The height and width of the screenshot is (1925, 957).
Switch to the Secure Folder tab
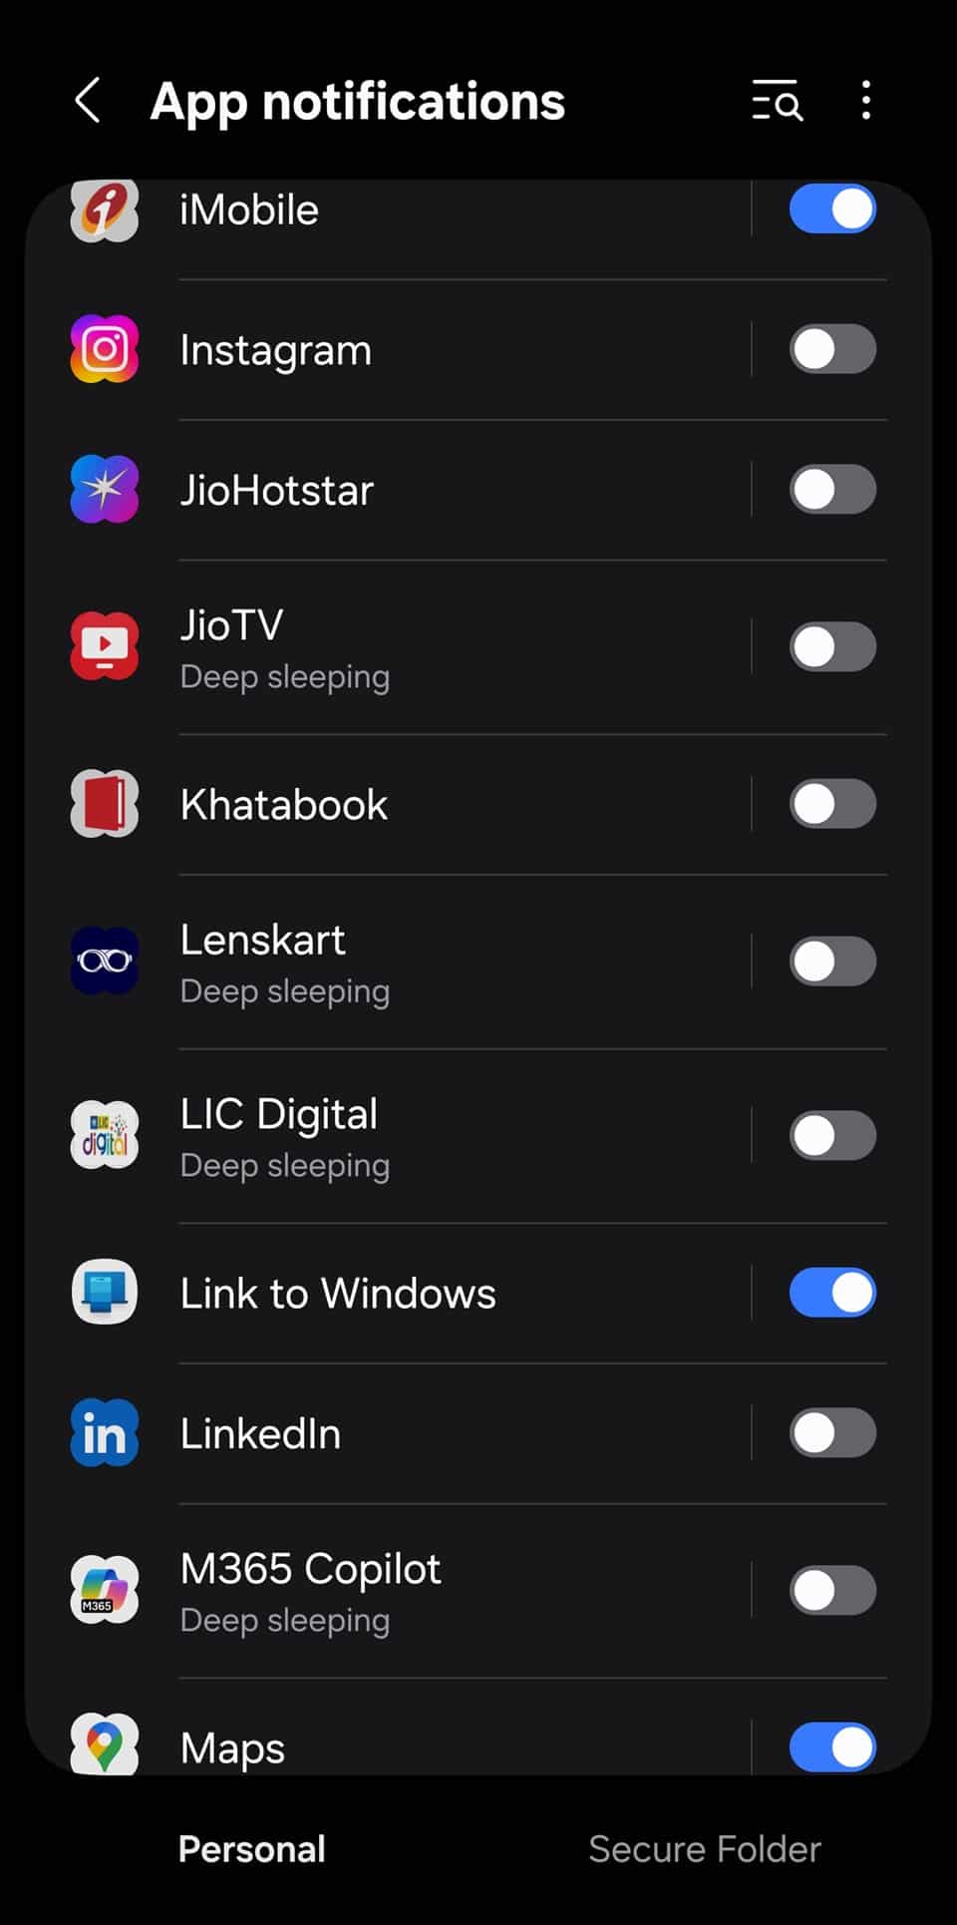point(704,1849)
